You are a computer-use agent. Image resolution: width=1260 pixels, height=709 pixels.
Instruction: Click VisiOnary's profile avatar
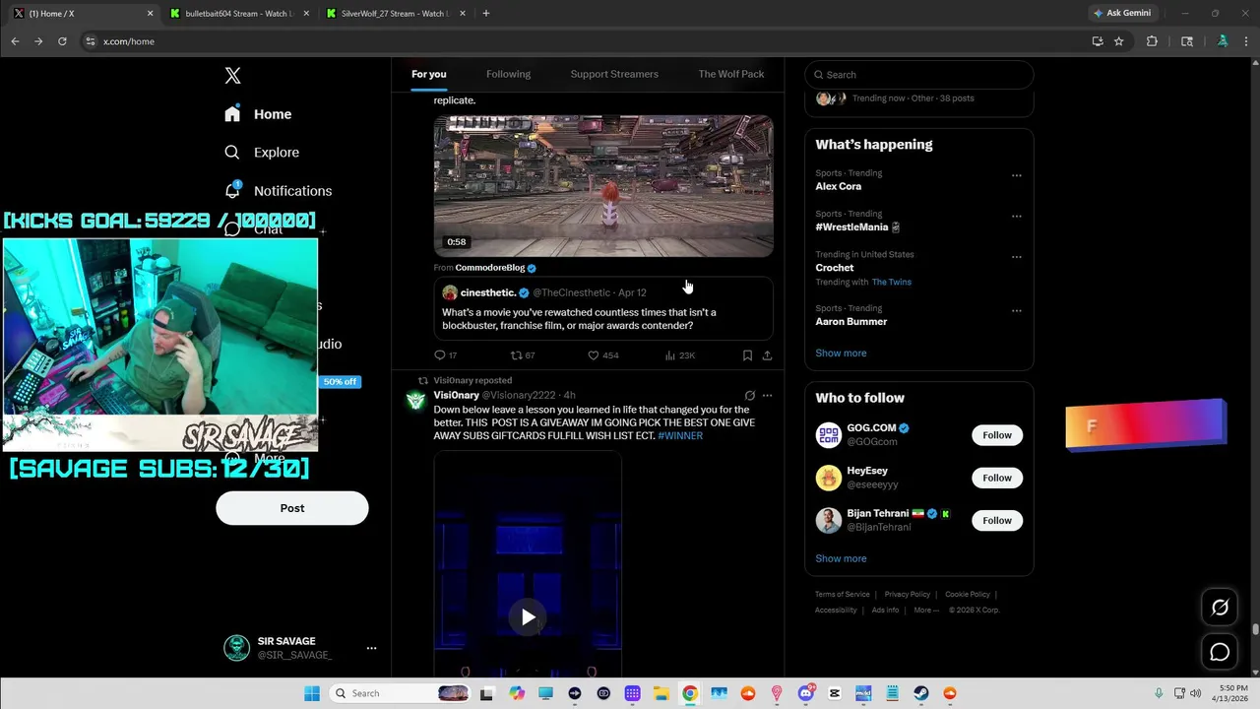click(x=415, y=400)
